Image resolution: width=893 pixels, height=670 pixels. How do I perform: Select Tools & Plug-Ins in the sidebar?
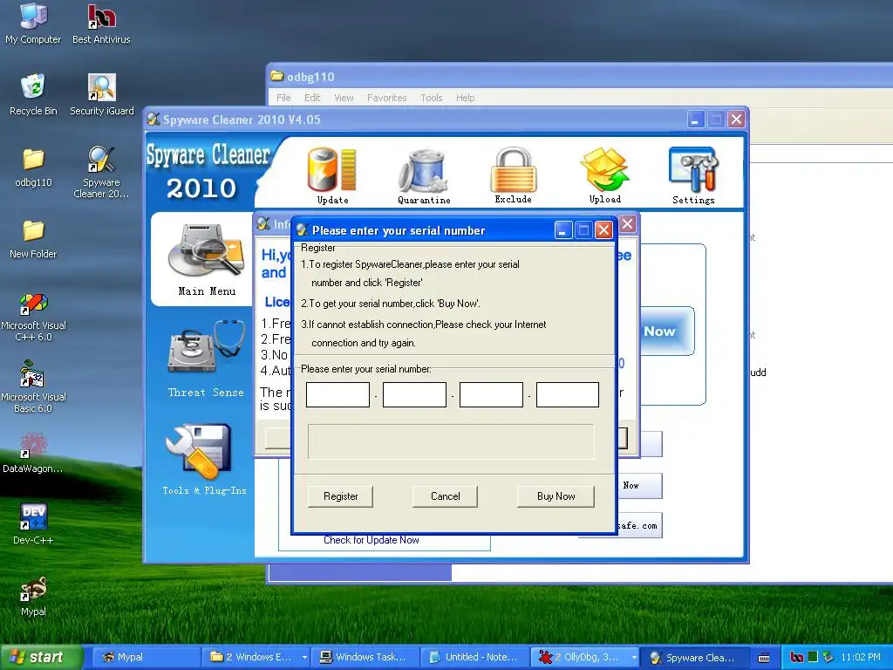(204, 459)
